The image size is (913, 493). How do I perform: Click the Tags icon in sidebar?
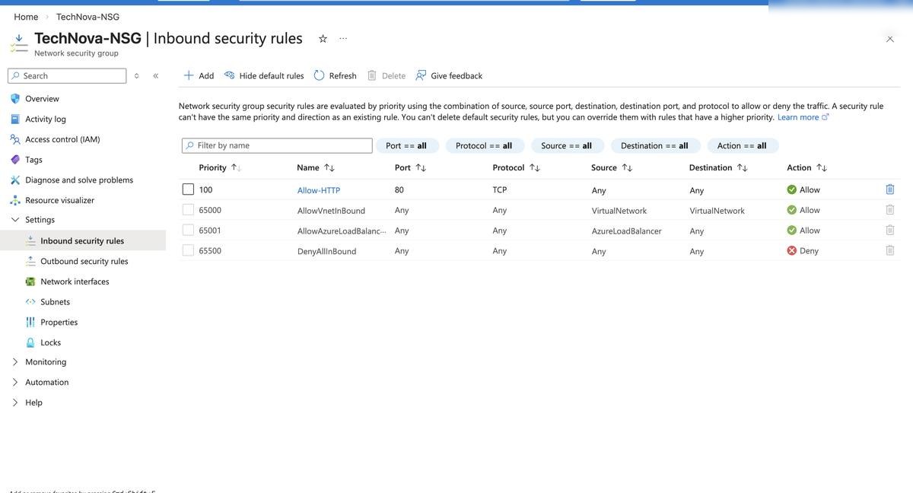click(15, 160)
